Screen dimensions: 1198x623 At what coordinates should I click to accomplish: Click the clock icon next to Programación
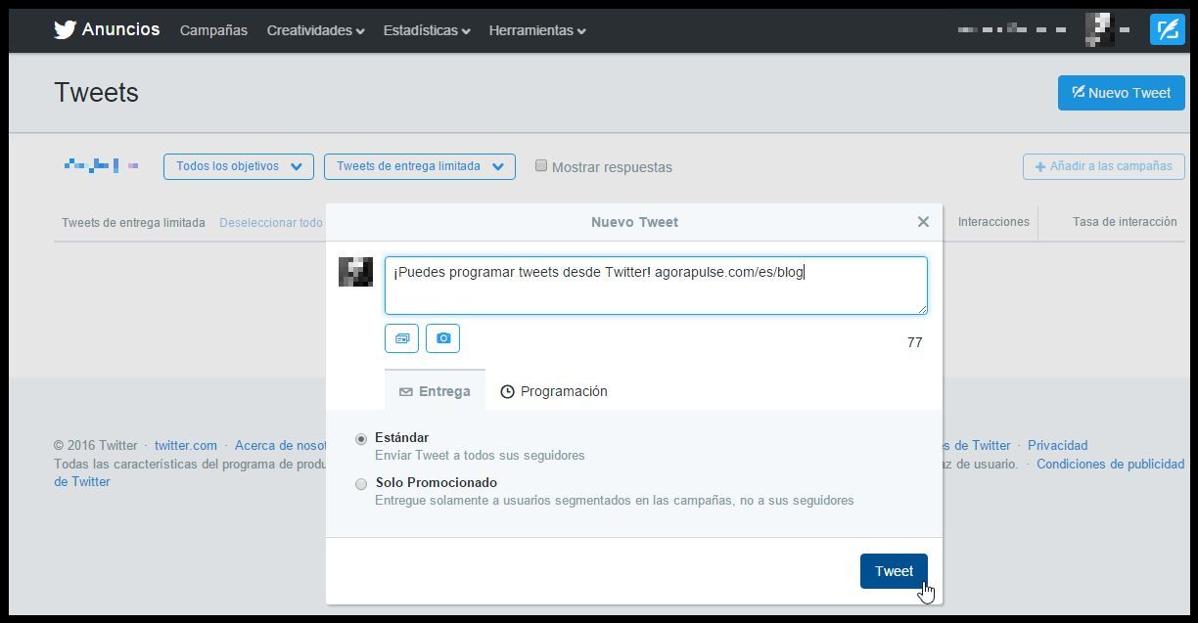507,390
